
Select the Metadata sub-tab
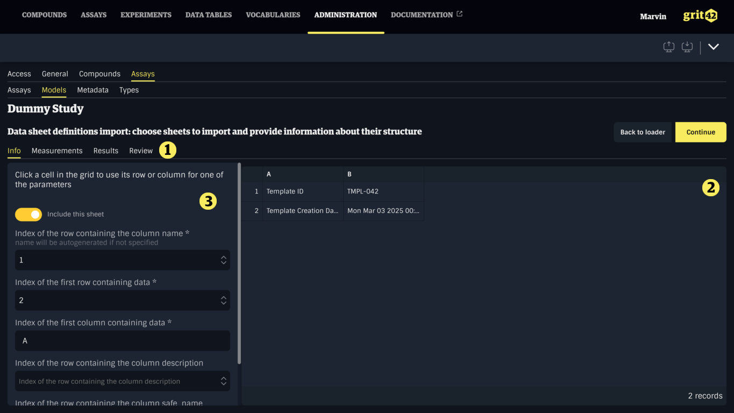92,90
